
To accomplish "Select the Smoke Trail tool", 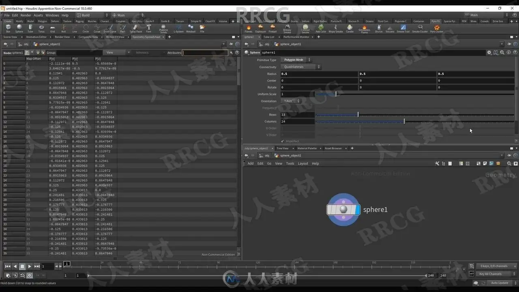I will (403, 28).
